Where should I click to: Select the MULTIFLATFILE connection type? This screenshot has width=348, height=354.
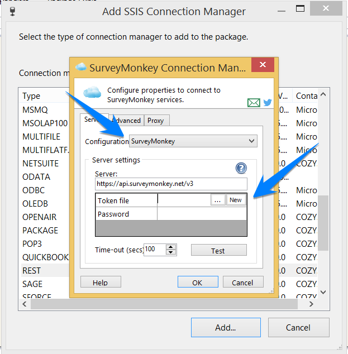[x=46, y=150]
